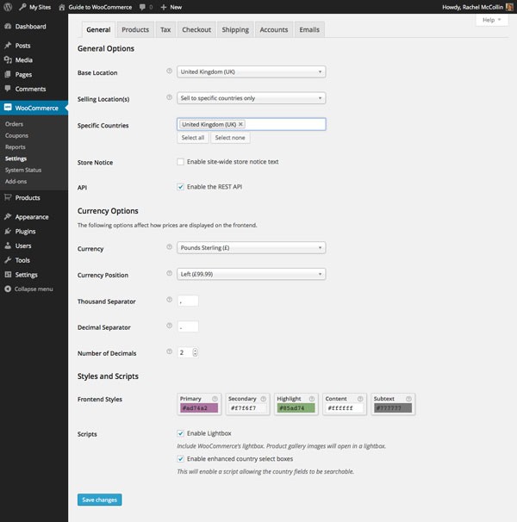This screenshot has height=522, width=517.
Task: Expand the Help panel
Action: pos(492,20)
